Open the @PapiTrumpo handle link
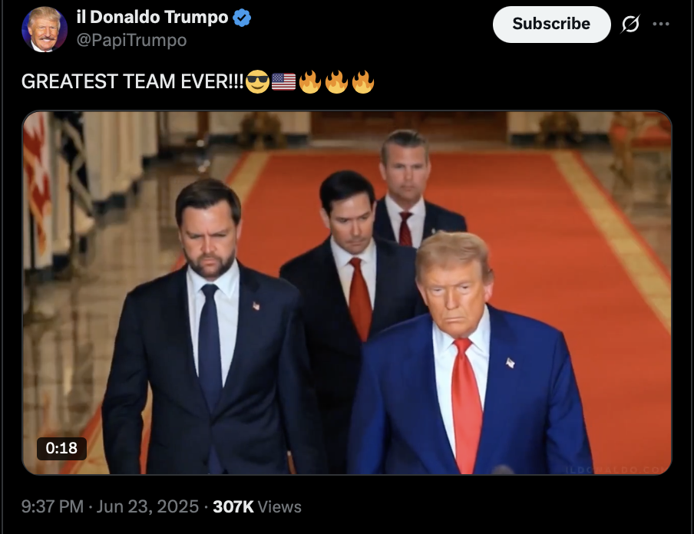694x534 pixels. click(x=131, y=40)
